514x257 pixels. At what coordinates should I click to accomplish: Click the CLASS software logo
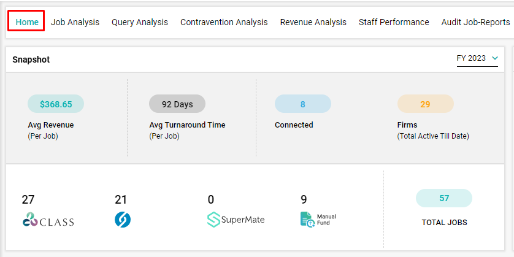click(48, 220)
